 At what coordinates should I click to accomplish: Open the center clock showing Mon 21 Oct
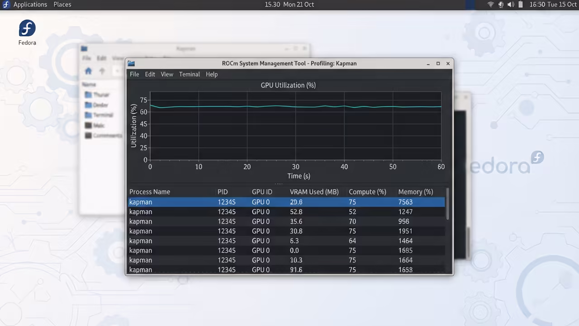pos(289,5)
